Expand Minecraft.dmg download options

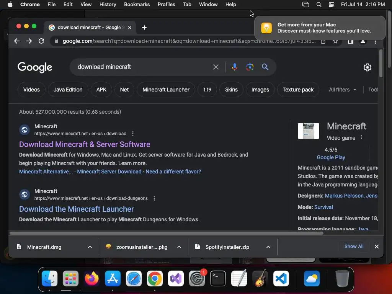tap(90, 247)
